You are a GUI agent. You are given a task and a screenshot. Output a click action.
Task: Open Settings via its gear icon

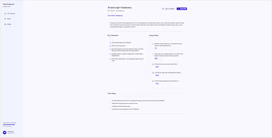[5, 24]
